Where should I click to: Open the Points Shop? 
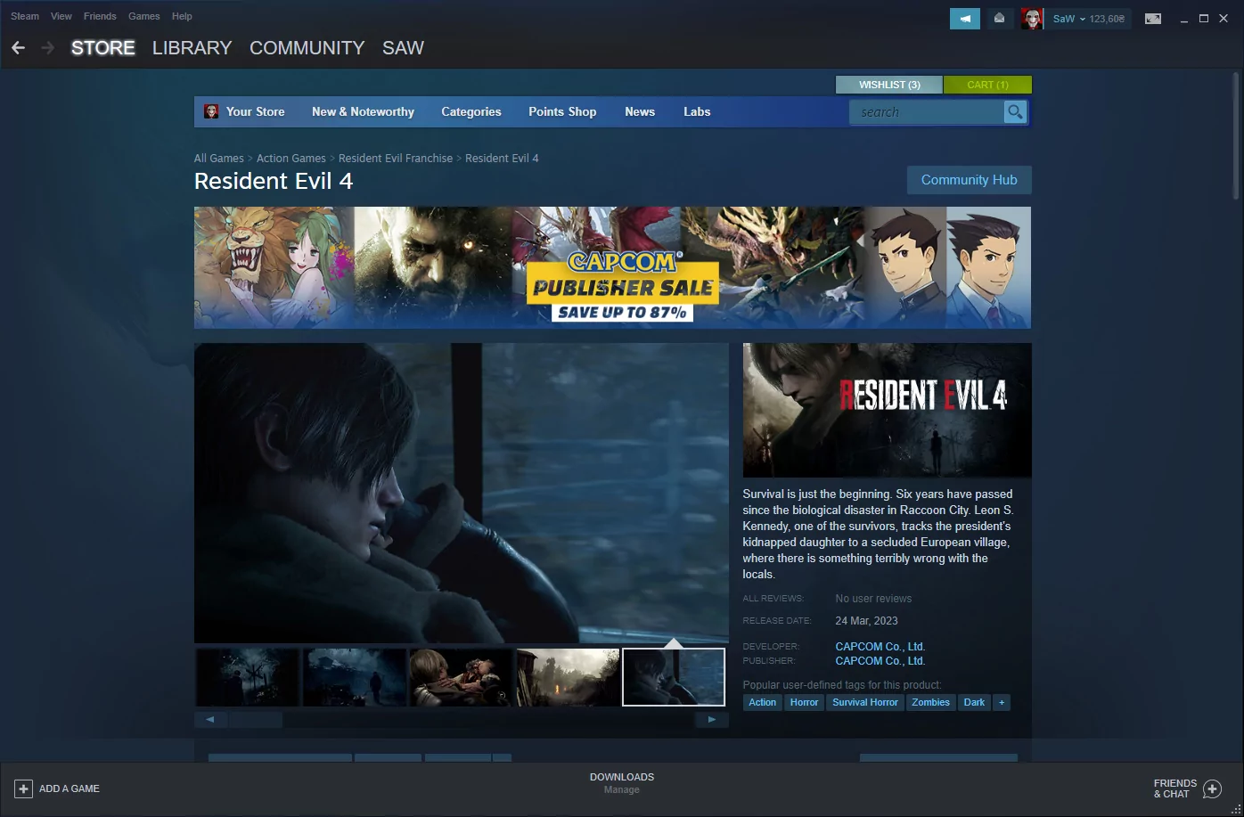point(562,111)
